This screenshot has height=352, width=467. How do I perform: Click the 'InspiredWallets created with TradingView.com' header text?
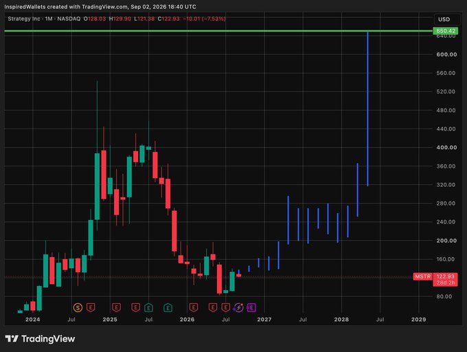click(66, 7)
